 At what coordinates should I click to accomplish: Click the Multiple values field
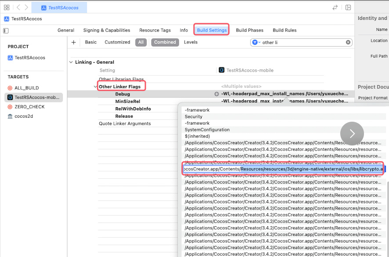tap(241, 87)
